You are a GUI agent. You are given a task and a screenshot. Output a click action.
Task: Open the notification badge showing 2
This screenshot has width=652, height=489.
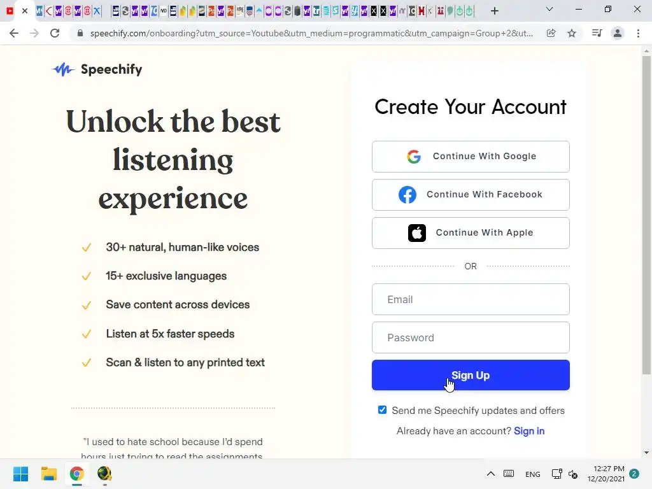click(x=634, y=474)
